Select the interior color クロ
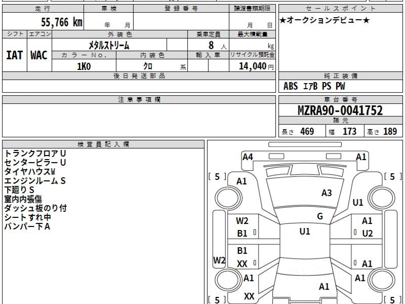Viewport: 405px width, 304px height. [148, 66]
